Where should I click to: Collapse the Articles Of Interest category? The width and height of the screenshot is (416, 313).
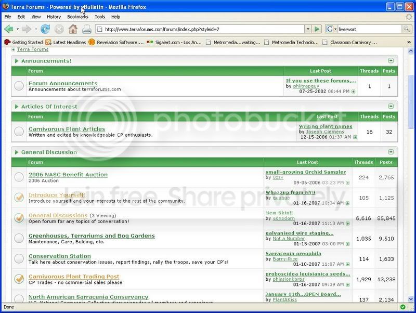click(391, 107)
